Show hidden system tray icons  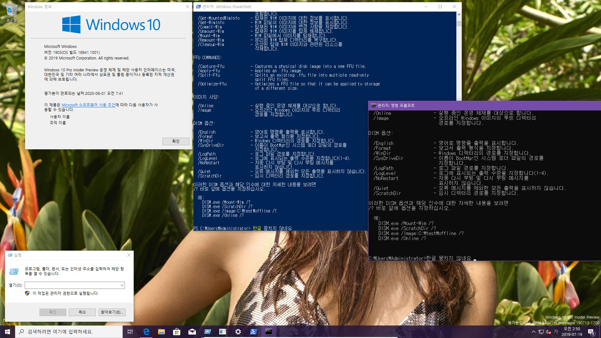point(534,332)
